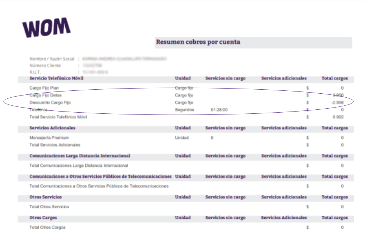Select the "Servicios Adicionales" section header
The height and width of the screenshot is (230, 365).
coord(52,128)
